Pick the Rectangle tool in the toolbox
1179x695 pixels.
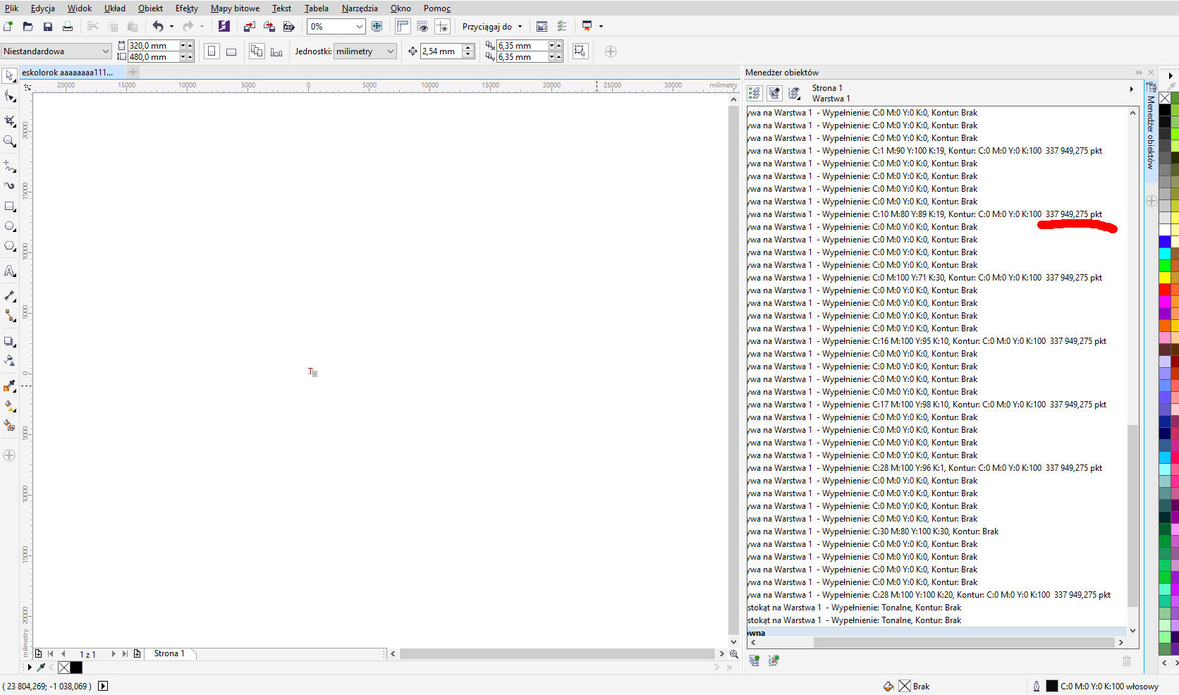click(10, 207)
